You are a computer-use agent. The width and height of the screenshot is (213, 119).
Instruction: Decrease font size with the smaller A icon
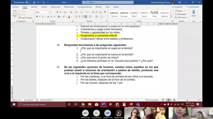pyautogui.click(x=60, y=12)
